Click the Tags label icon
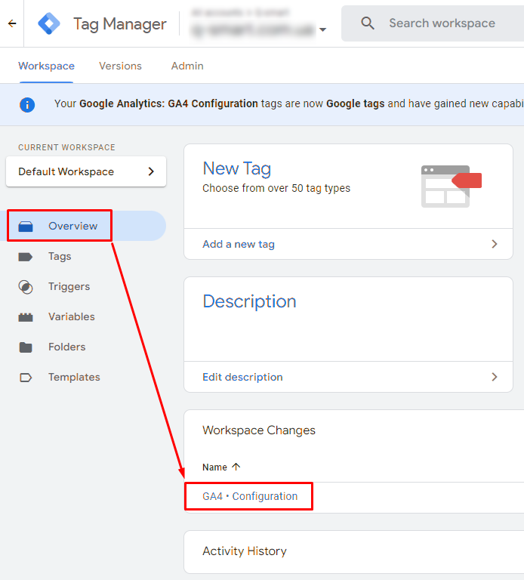Image resolution: width=524 pixels, height=580 pixels. tap(26, 257)
